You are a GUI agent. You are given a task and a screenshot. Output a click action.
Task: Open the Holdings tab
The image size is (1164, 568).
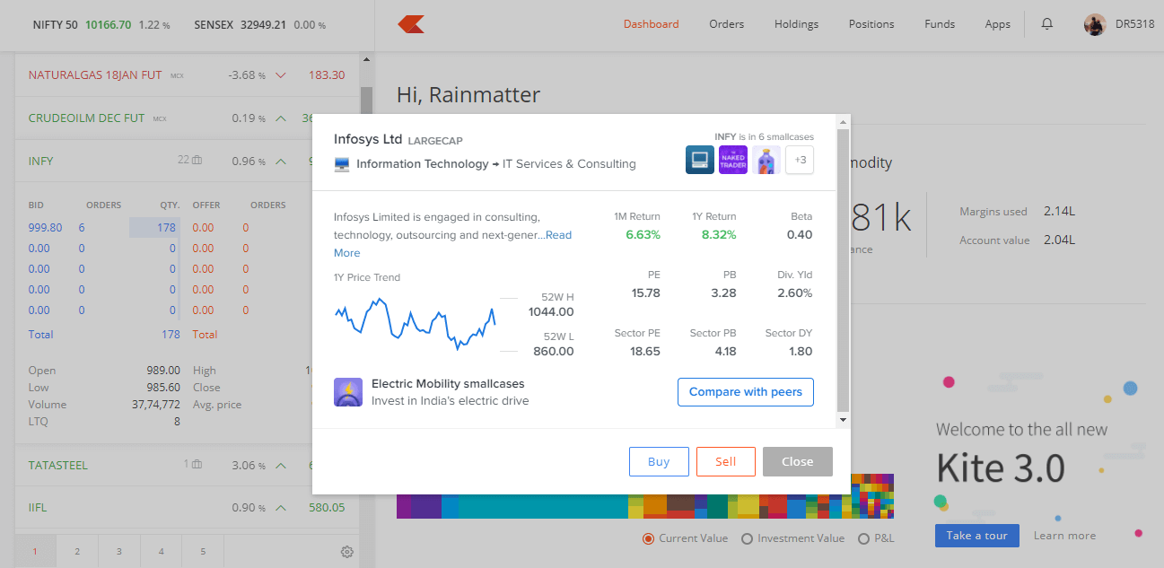[797, 24]
